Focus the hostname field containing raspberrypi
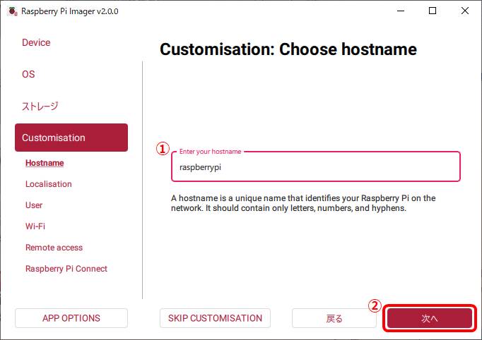 pos(315,167)
